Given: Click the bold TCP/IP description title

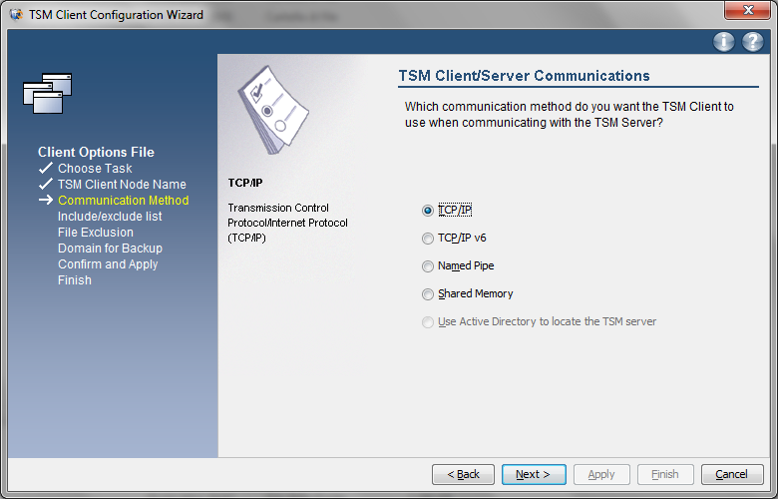Looking at the screenshot, I should pos(245,183).
